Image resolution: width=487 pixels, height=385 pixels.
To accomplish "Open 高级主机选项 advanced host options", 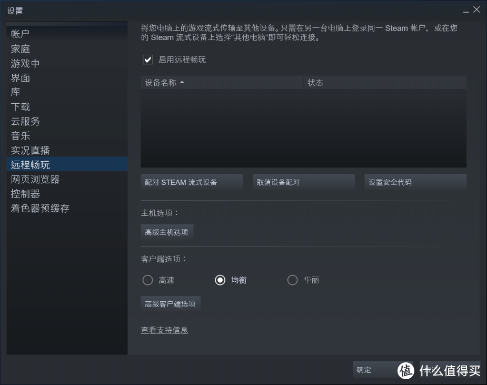I will coord(167,231).
